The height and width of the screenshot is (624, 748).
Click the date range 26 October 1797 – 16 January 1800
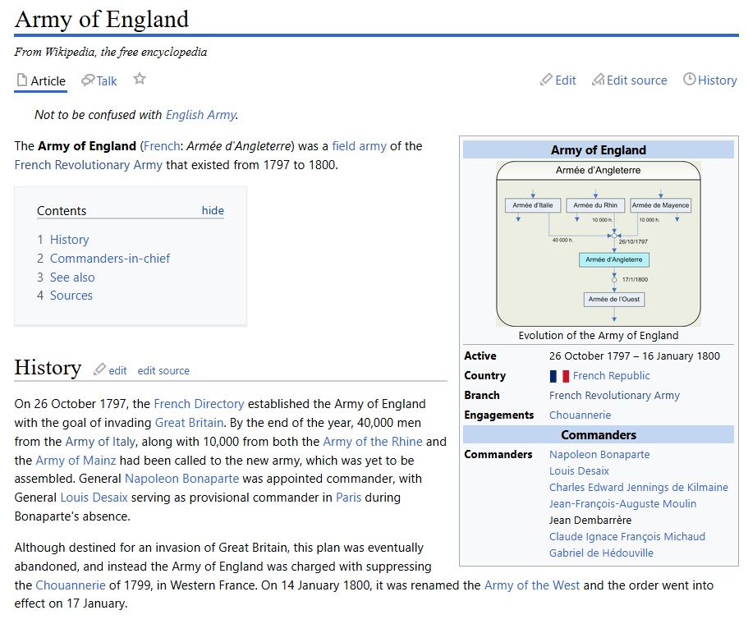(x=634, y=356)
